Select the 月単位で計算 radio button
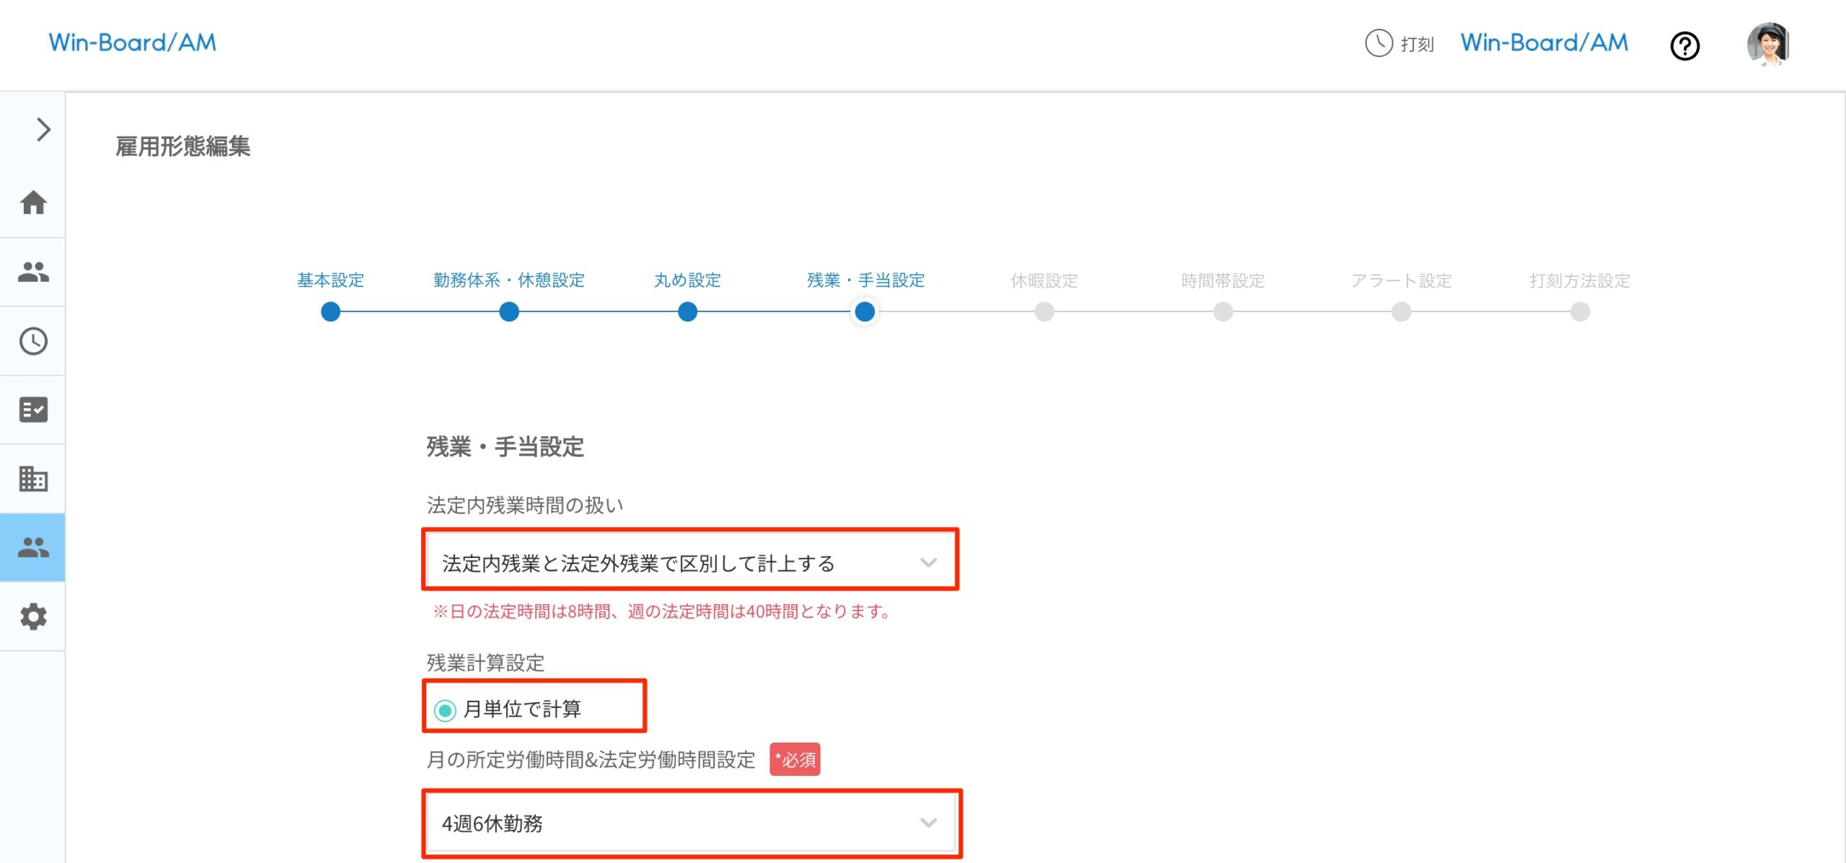This screenshot has width=1846, height=863. pyautogui.click(x=447, y=709)
